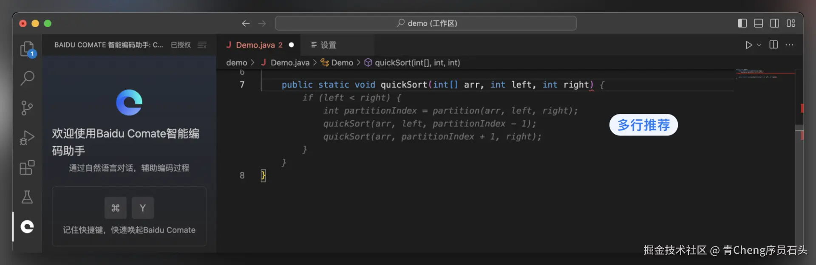Click the 记住快捷键 hint text
816x265 pixels.
click(129, 230)
